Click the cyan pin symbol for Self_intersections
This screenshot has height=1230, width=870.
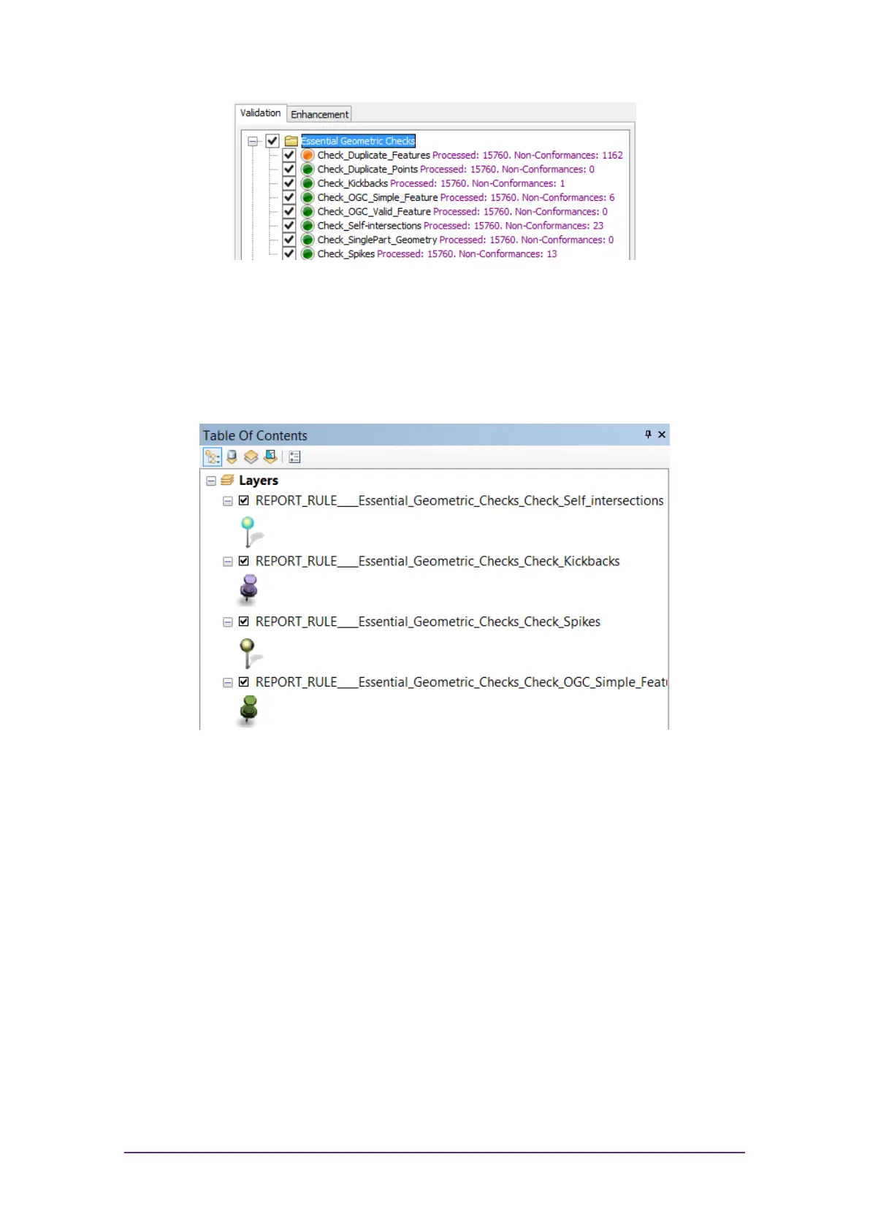coord(251,532)
